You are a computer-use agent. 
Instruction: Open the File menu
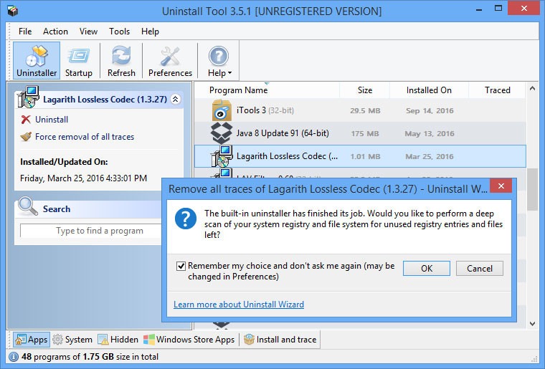pos(25,32)
